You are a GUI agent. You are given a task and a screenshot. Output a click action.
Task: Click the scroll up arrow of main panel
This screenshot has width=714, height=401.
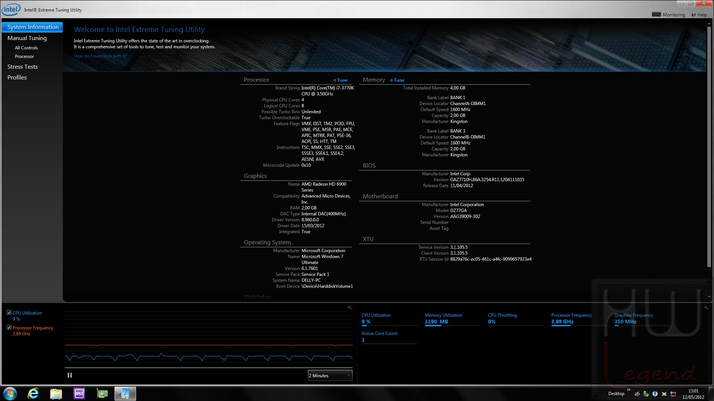[709, 23]
